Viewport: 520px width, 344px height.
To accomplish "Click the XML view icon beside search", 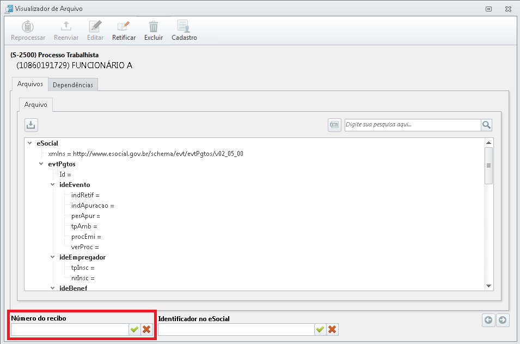I will coord(334,125).
